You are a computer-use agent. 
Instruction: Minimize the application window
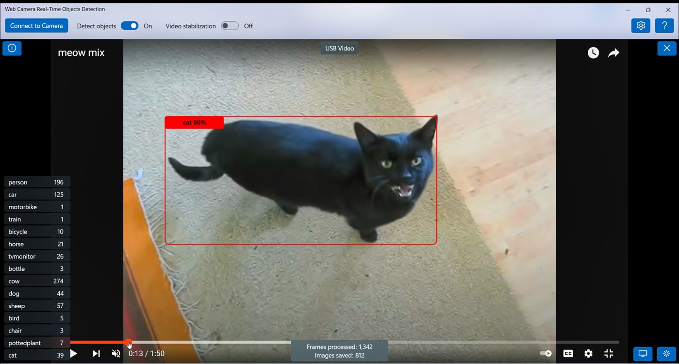(x=628, y=10)
